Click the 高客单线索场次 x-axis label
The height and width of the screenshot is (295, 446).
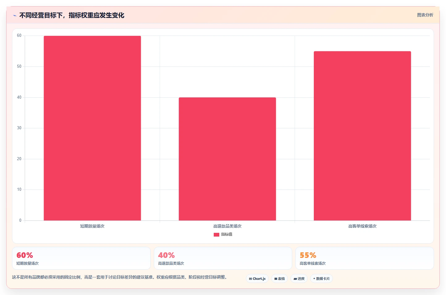[x=362, y=226]
